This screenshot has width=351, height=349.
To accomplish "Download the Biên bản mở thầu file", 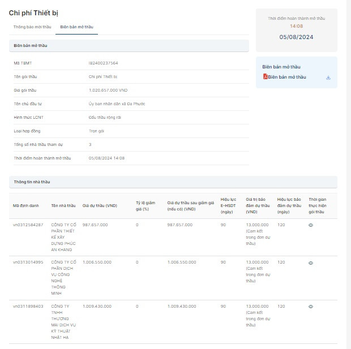I will click(x=328, y=77).
